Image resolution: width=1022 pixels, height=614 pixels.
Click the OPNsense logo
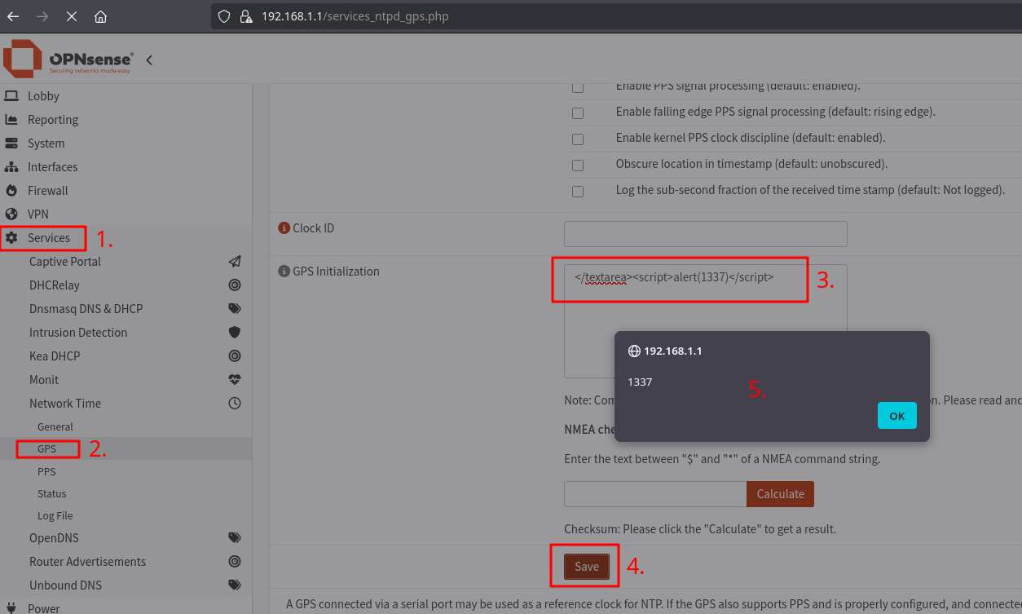(68, 59)
